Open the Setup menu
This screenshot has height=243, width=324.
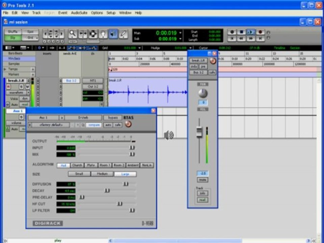[111, 13]
